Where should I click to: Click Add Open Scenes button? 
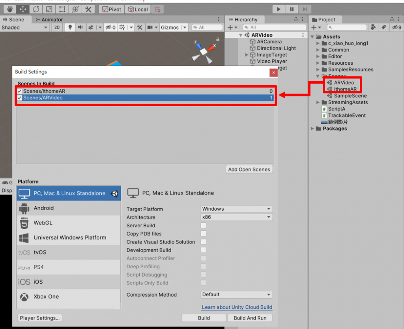(x=249, y=170)
